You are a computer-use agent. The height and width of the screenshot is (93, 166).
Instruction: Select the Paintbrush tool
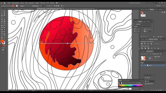pyautogui.click(x=4, y=19)
